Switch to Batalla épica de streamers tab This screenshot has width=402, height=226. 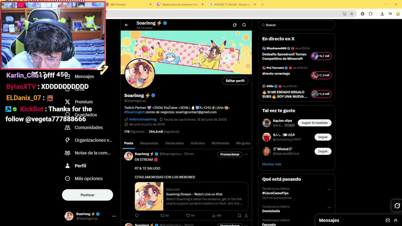tap(180, 4)
